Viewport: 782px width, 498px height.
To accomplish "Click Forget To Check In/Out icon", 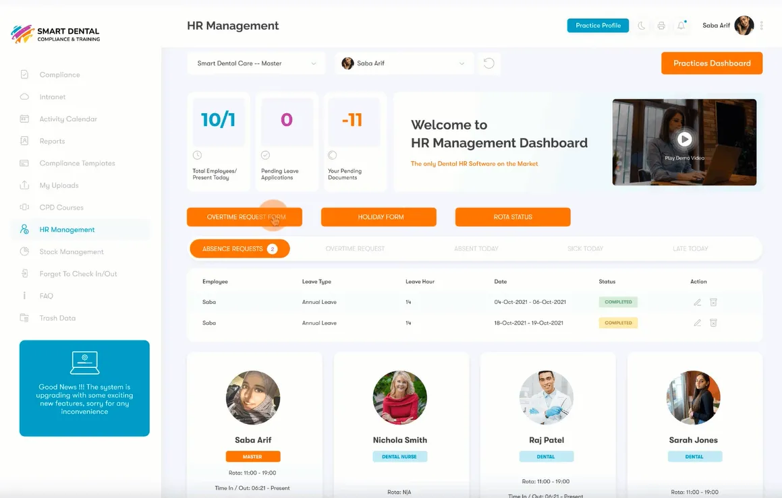I will tap(24, 274).
